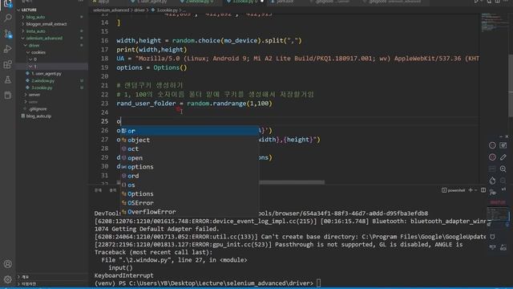
Task: Split the terminal panel
Action: coord(483,190)
